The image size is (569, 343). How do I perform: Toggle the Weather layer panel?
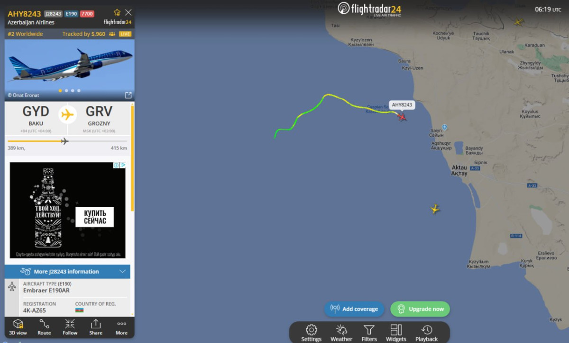tap(341, 333)
